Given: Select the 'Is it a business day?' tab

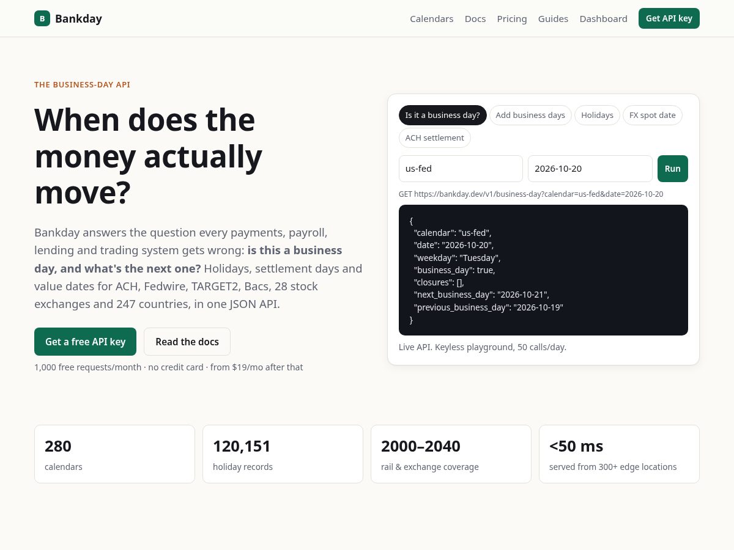Looking at the screenshot, I should [x=443, y=115].
